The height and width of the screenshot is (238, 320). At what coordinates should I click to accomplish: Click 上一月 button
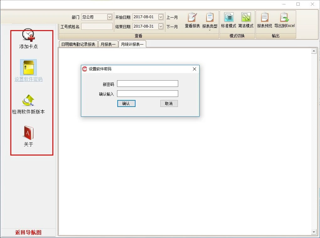172,17
